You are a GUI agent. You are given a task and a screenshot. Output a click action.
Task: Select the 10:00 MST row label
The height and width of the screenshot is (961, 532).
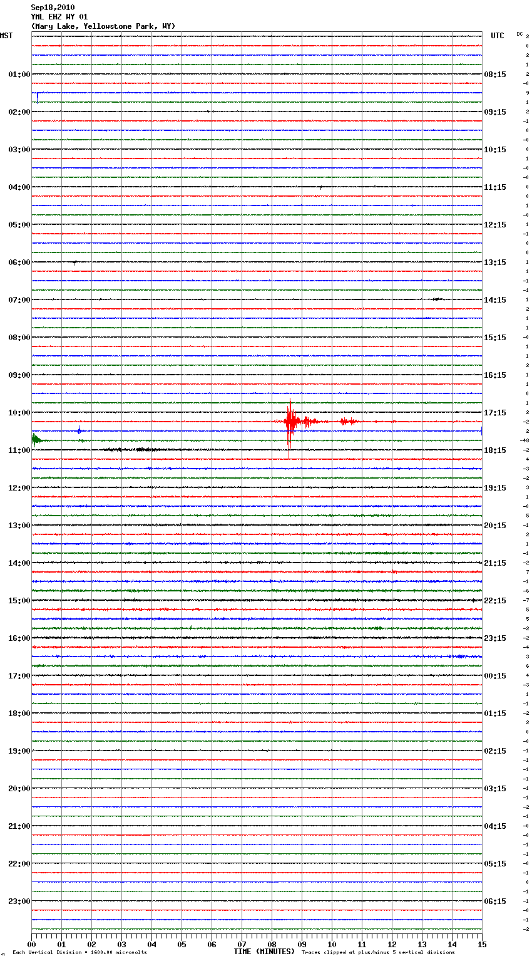[x=19, y=413]
